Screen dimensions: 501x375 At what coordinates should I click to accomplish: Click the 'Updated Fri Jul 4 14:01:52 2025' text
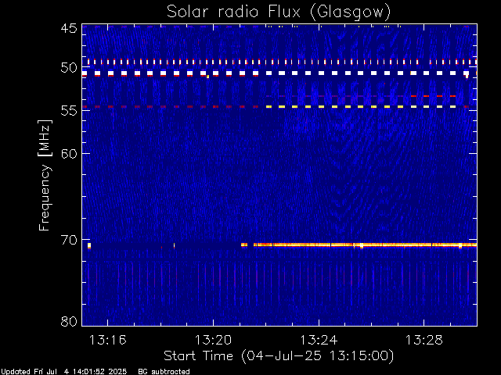[64, 372]
